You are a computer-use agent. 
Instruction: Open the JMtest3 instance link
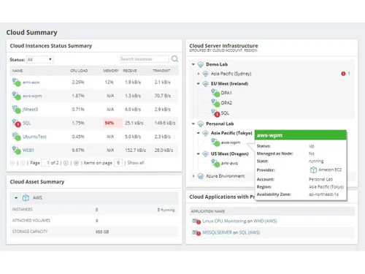[x=30, y=110]
